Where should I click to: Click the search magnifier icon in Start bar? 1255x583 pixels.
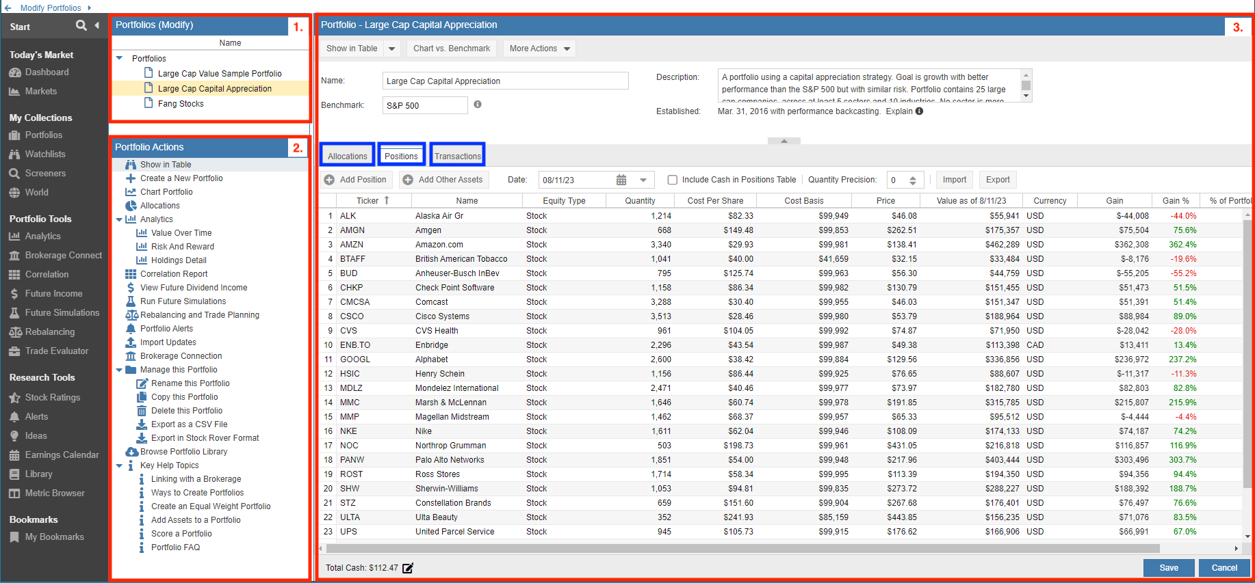coord(81,26)
